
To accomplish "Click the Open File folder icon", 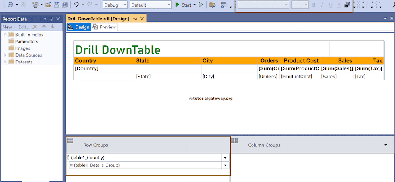I will point(48,5).
